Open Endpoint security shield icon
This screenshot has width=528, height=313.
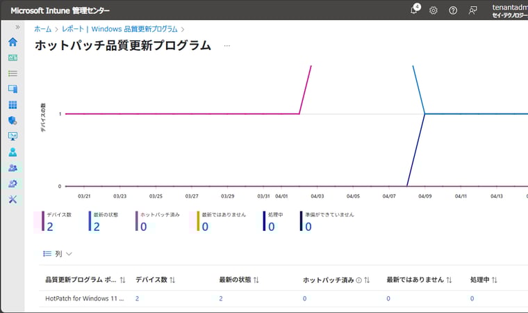tap(13, 120)
